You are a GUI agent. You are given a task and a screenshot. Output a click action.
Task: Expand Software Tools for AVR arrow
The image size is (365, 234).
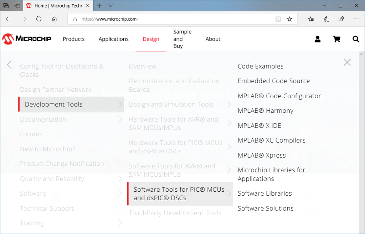pyautogui.click(x=229, y=170)
